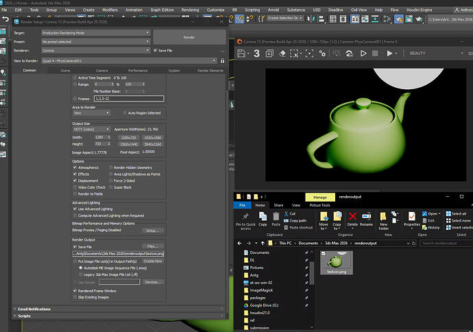Click the Files... button in Render Output
The width and height of the screenshot is (473, 332).
(153, 246)
